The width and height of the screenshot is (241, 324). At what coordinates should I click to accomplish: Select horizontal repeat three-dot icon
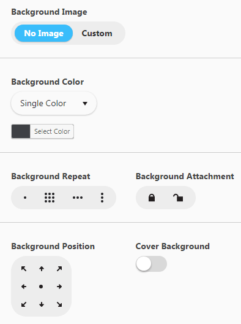point(78,198)
